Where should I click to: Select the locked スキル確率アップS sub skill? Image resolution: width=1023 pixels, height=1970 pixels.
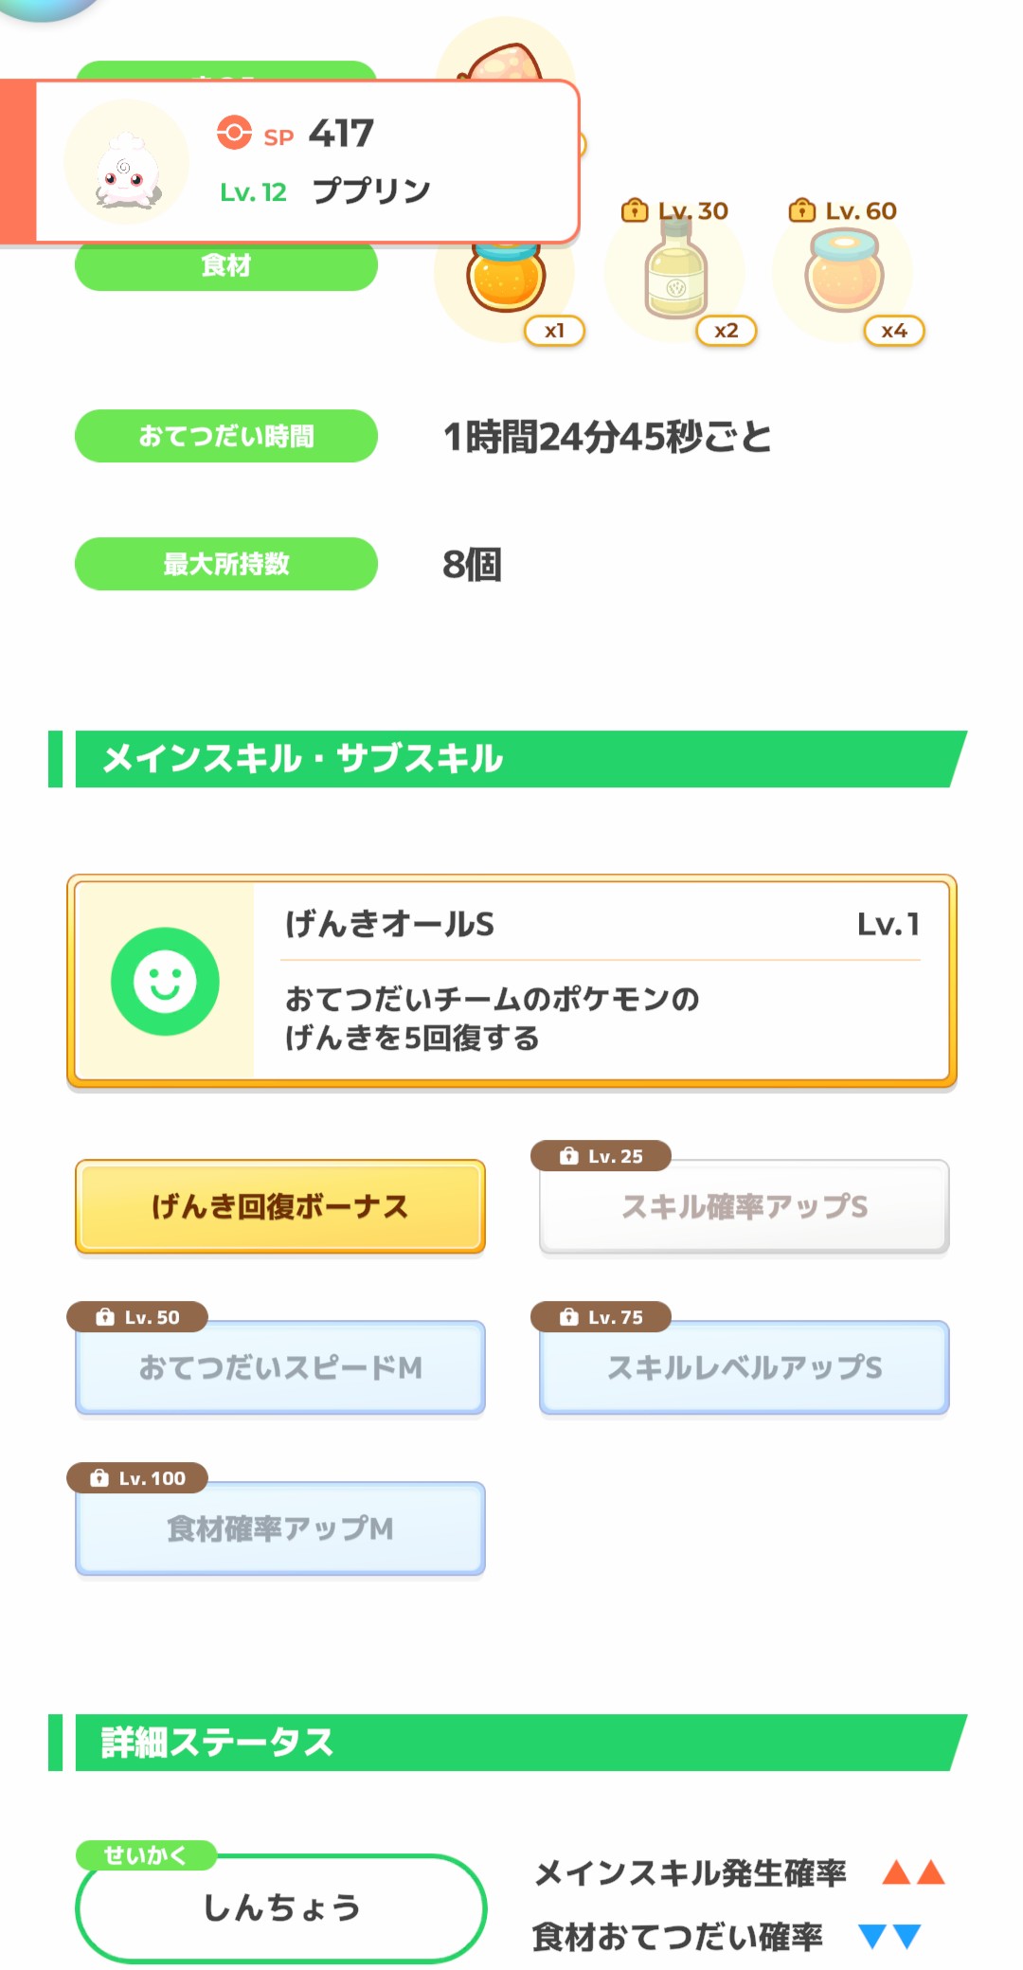[x=745, y=1206]
